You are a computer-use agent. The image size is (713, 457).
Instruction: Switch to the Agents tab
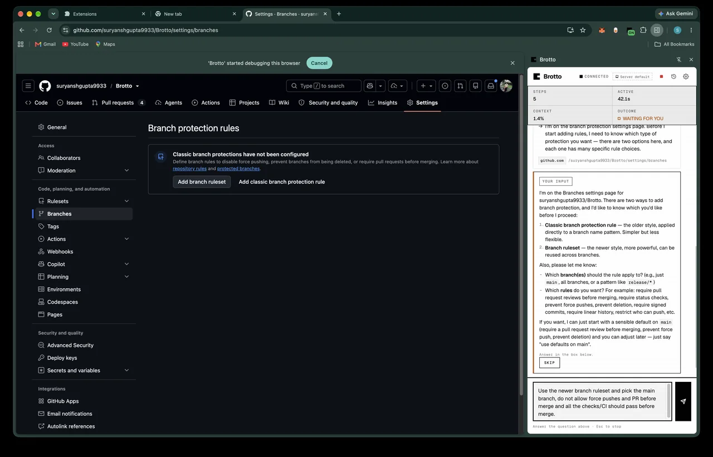[169, 102]
